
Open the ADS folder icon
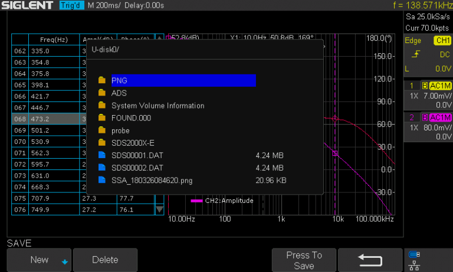click(x=102, y=93)
